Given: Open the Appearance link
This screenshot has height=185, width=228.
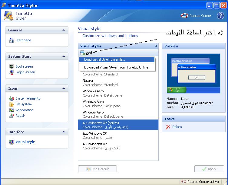Looking at the screenshot, I should 24,110.
